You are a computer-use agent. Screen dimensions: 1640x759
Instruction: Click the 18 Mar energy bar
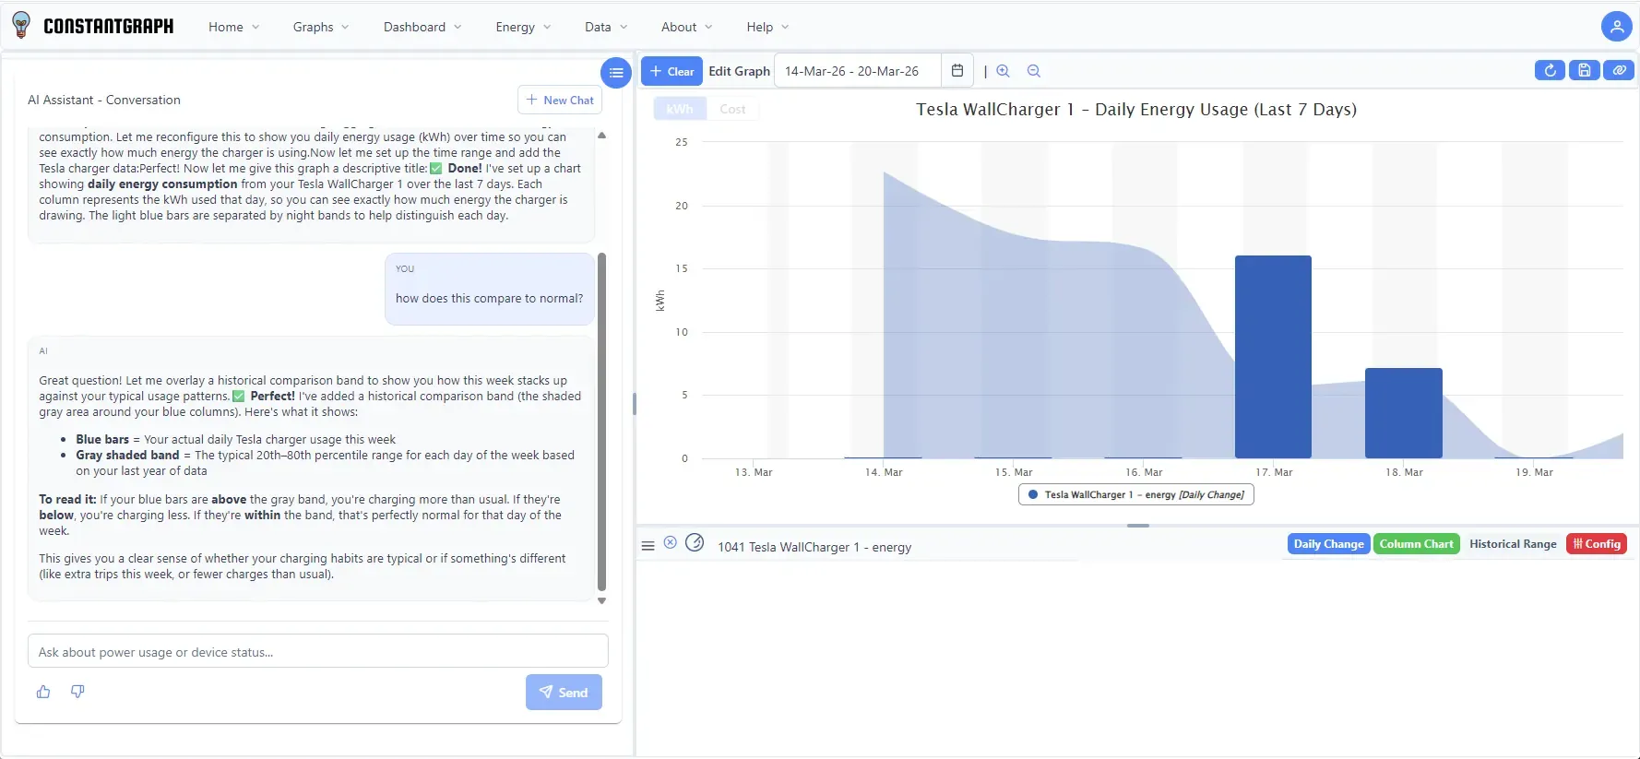[1403, 413]
